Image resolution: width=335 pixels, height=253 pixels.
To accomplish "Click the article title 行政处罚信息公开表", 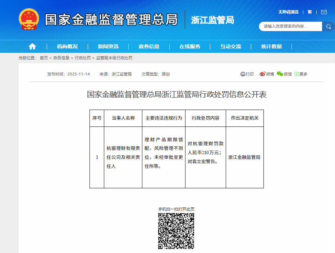I will click(x=177, y=95).
